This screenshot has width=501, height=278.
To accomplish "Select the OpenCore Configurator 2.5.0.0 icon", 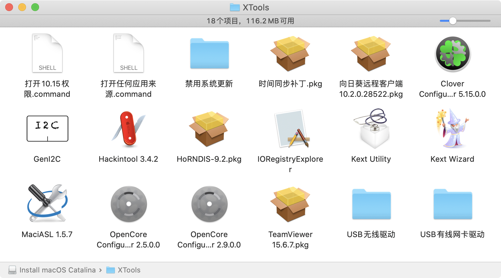I will pyautogui.click(x=129, y=204).
